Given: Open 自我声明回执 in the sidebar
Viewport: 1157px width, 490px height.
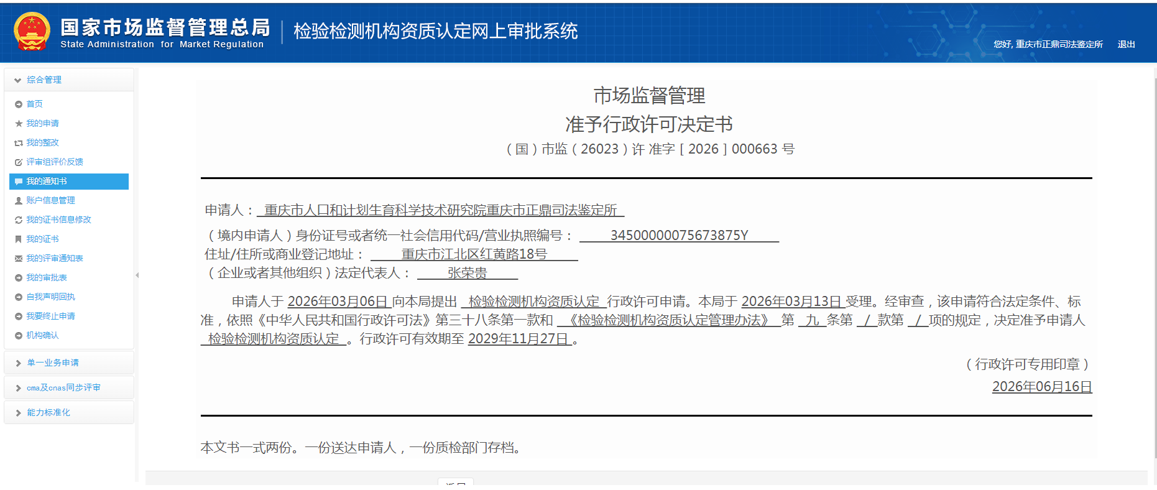Looking at the screenshot, I should coord(50,297).
